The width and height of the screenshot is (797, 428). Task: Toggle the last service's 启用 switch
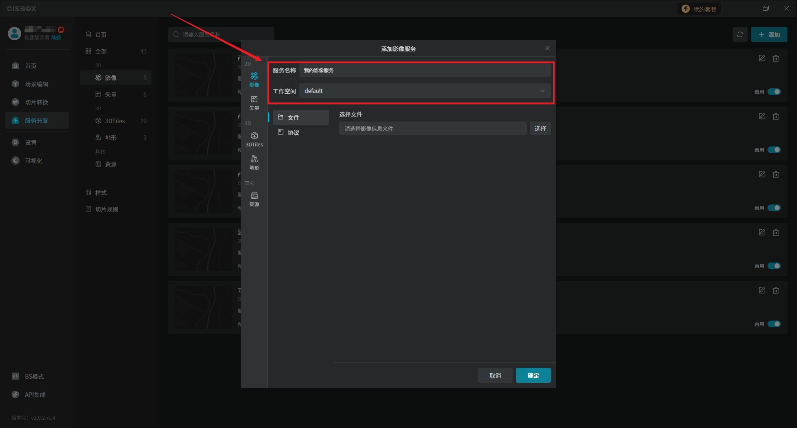click(x=774, y=324)
